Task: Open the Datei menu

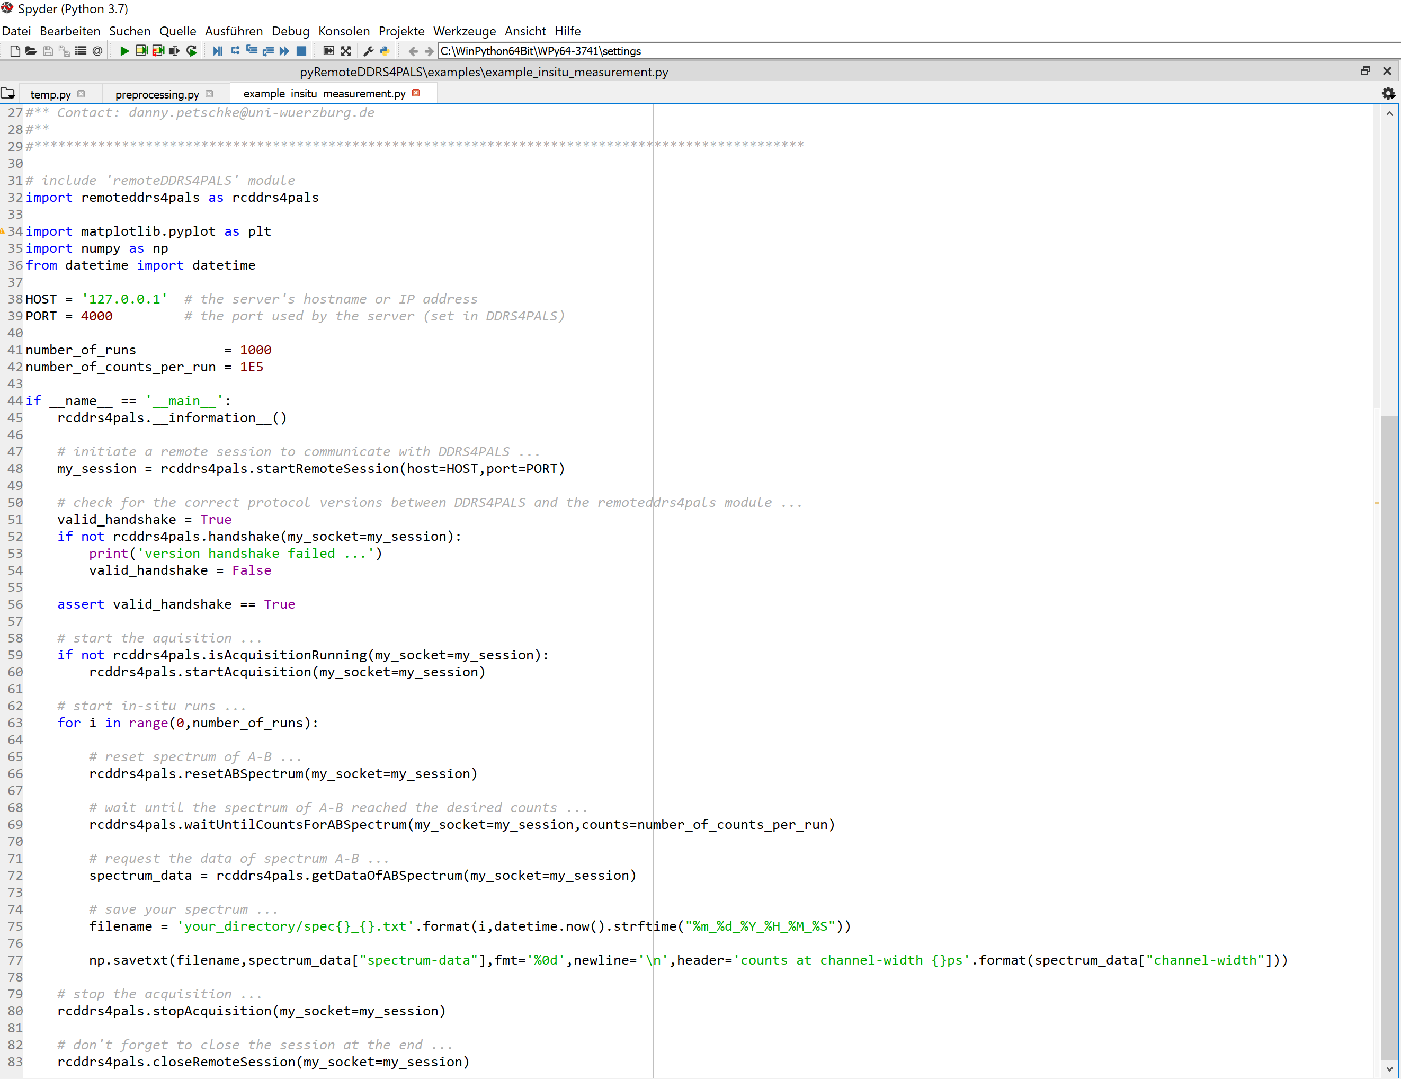Action: [x=16, y=31]
